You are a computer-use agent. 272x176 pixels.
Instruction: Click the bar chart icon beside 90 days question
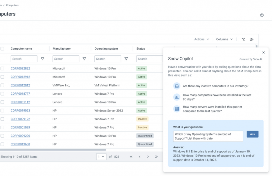177,97
